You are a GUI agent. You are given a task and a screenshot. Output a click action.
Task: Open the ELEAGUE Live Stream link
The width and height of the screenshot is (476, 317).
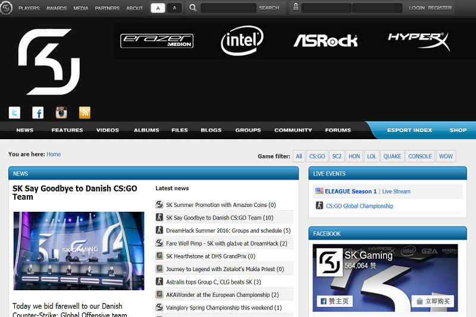(x=396, y=191)
